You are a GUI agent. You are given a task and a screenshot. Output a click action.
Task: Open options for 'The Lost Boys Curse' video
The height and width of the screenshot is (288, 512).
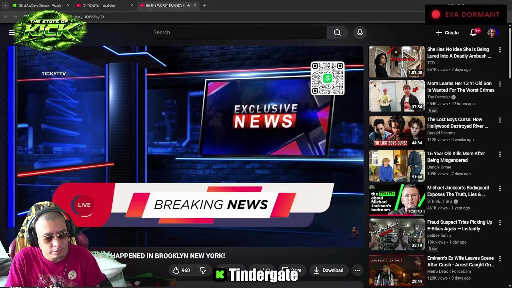point(500,120)
